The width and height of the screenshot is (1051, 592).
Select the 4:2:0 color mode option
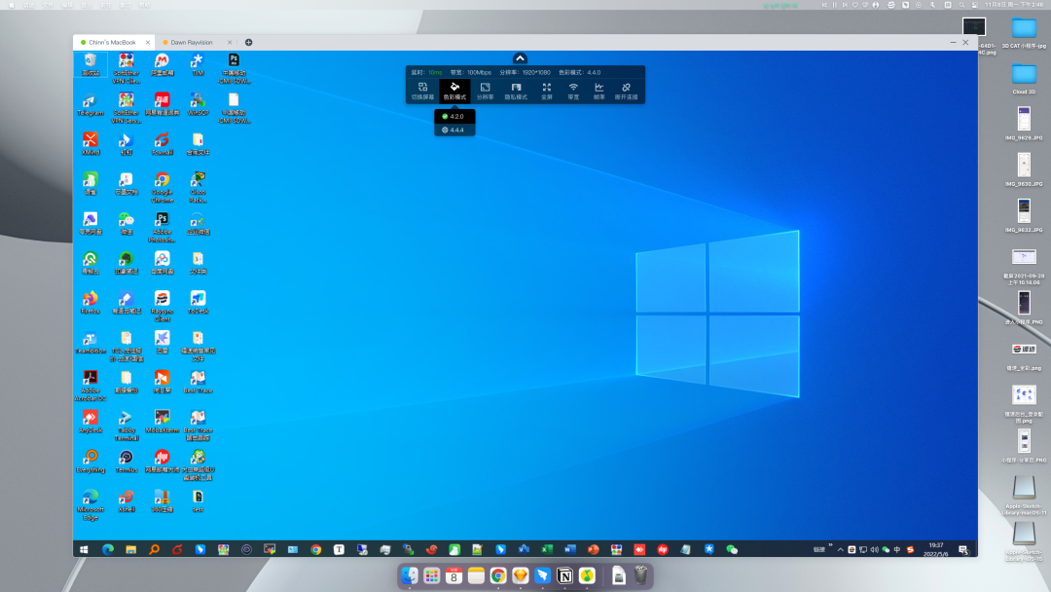pos(454,116)
